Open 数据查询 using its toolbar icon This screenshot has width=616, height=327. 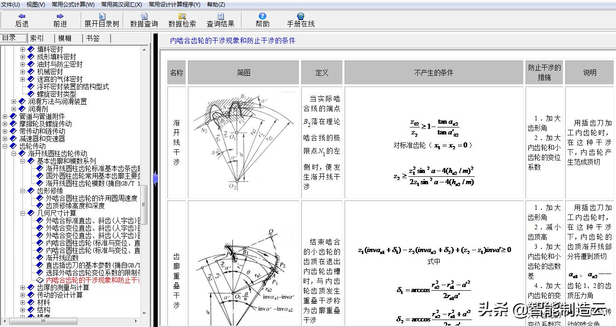(144, 20)
